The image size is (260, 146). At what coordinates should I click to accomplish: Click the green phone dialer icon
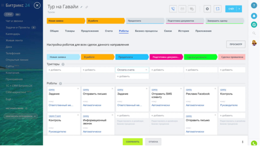[x=254, y=143]
